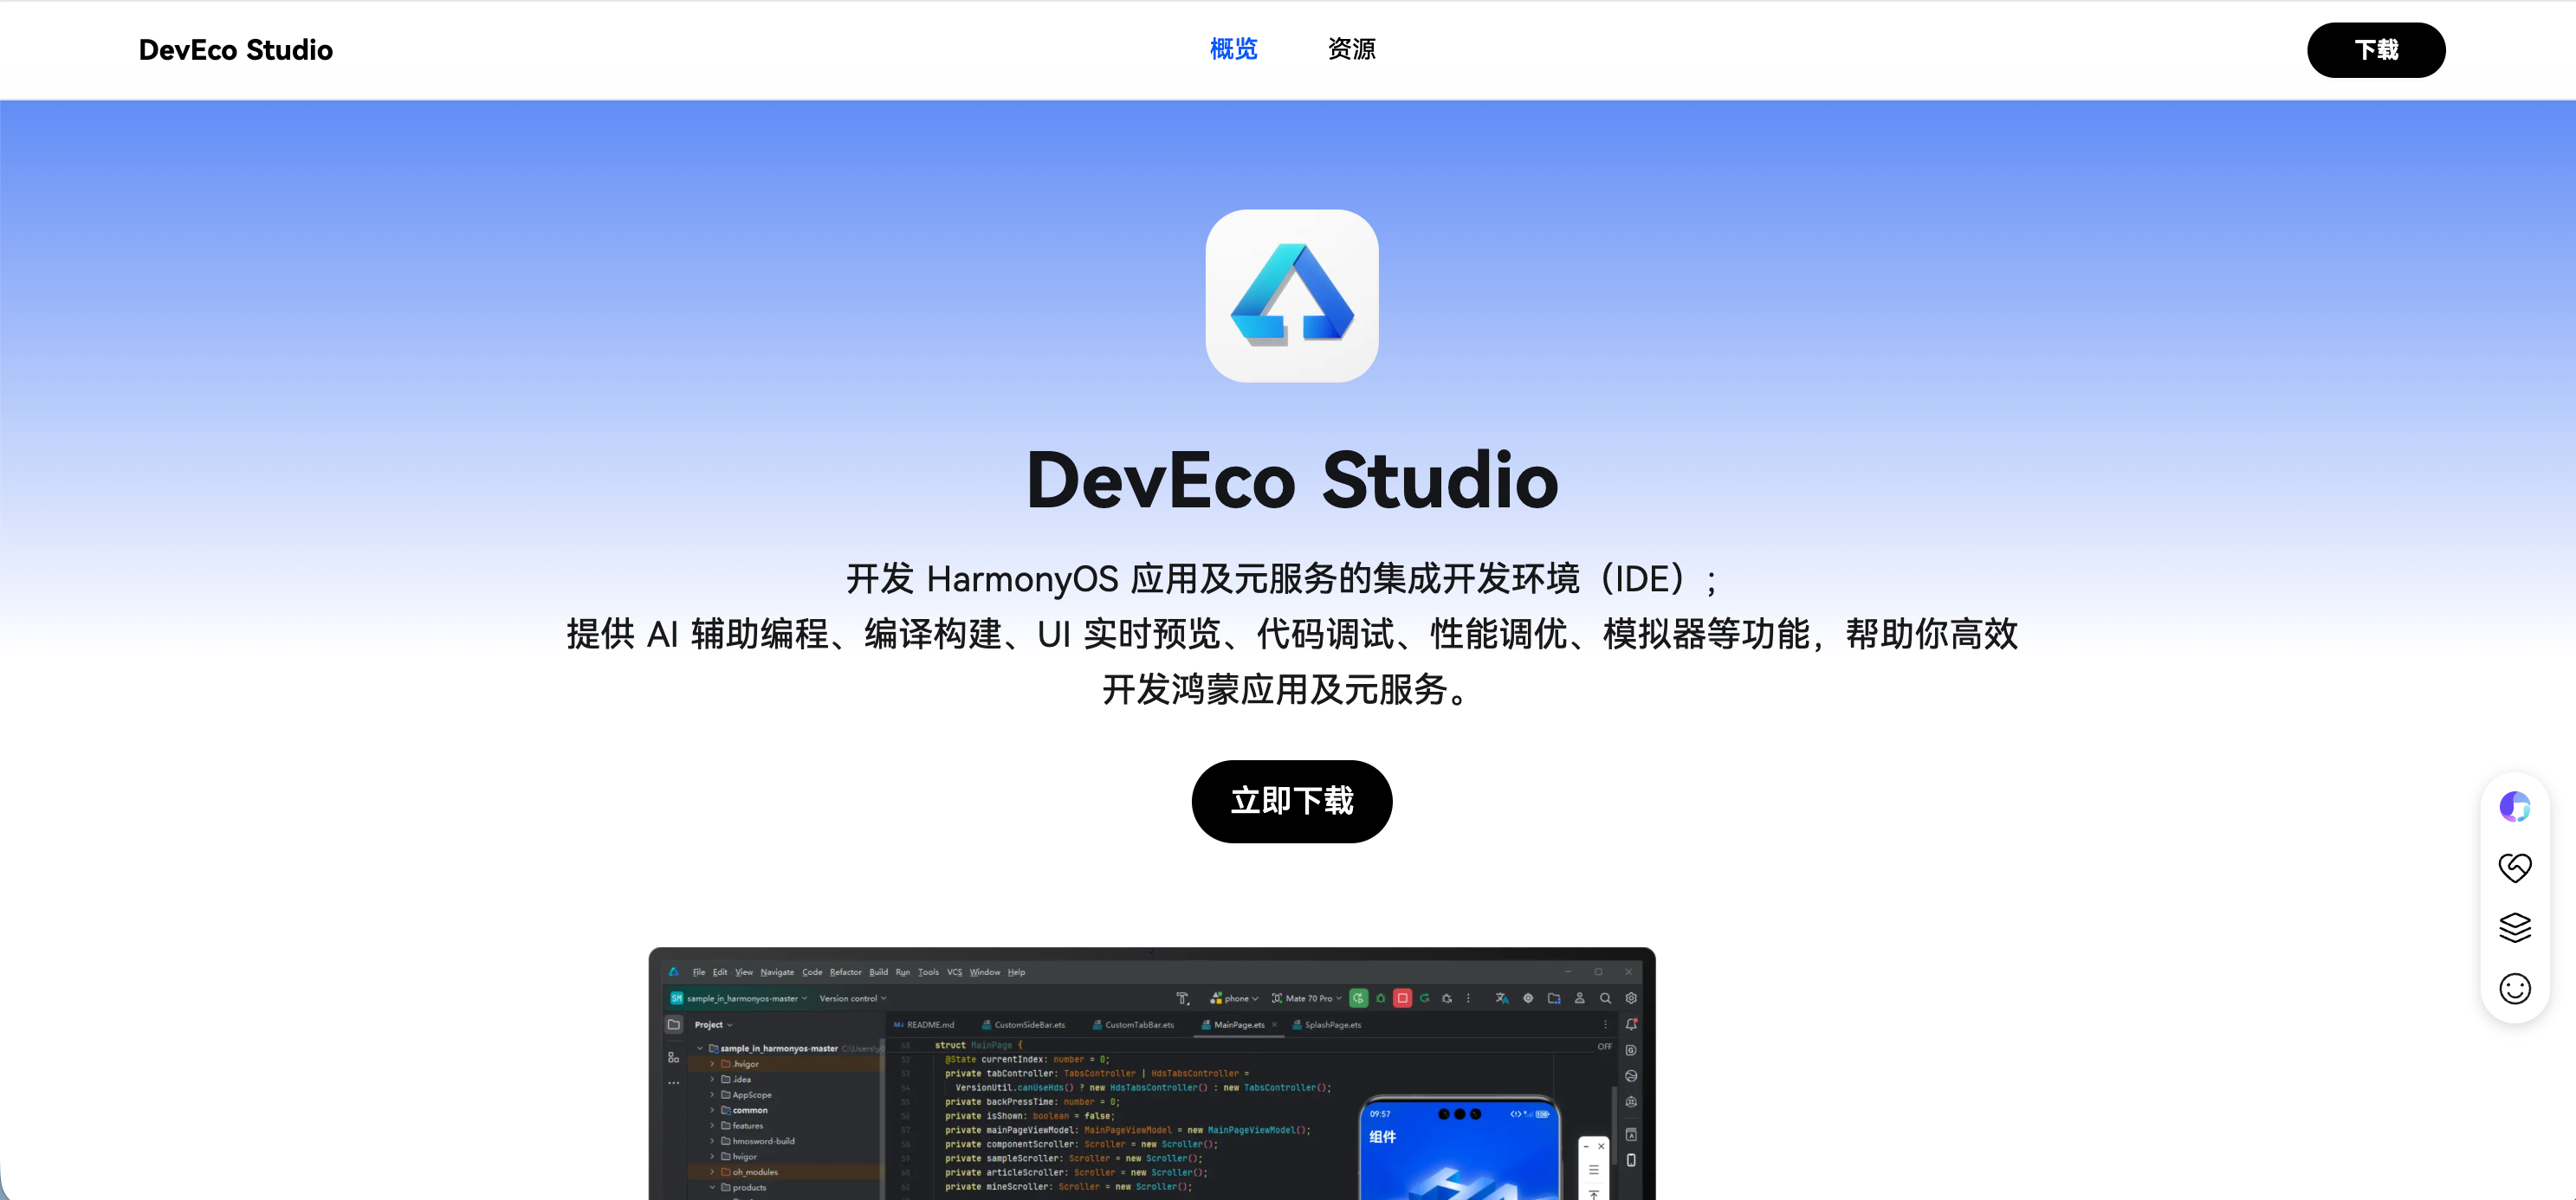Click the phone emulator preview in IDE screenshot
Viewport: 2576px width, 1200px height.
(1459, 1149)
